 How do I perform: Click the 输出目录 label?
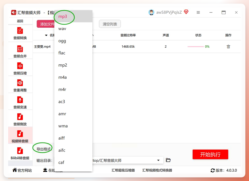(44, 160)
